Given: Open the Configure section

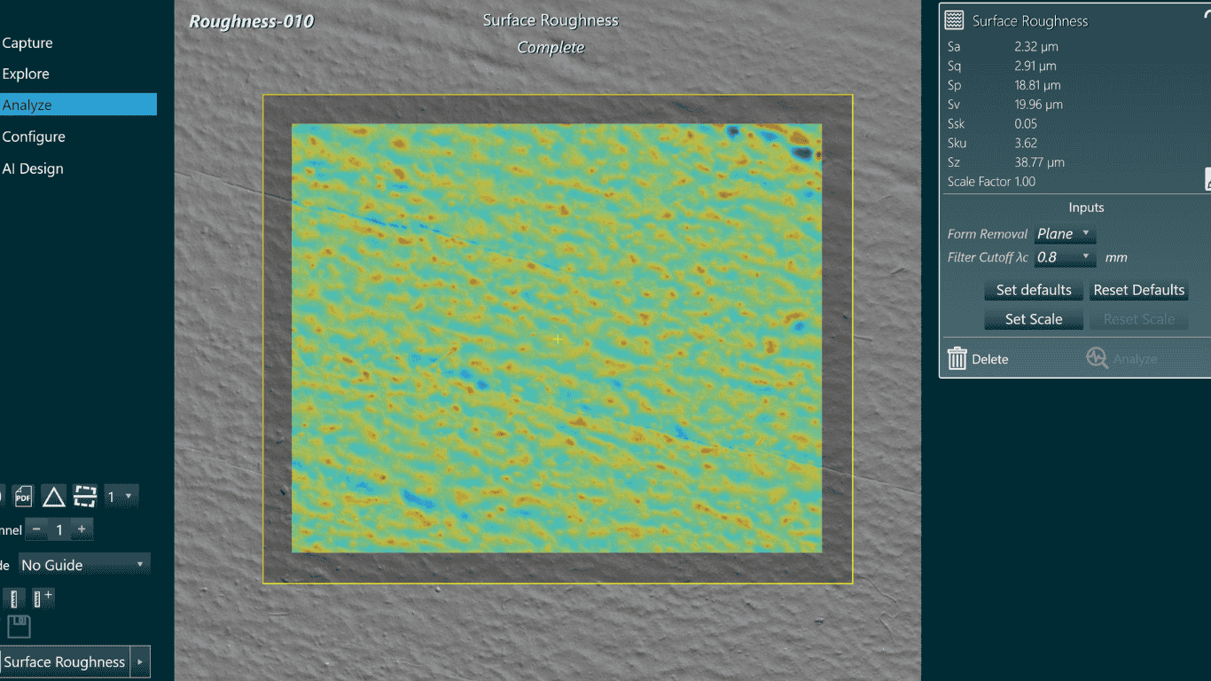Looking at the screenshot, I should pos(34,137).
